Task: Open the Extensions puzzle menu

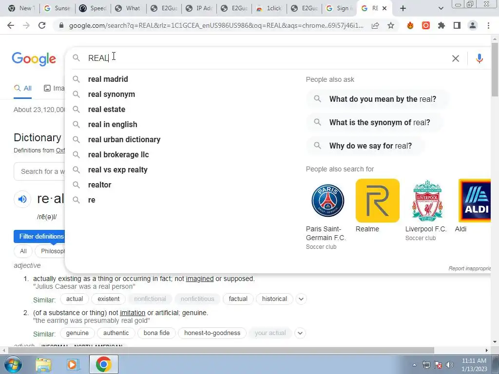Action: coord(441,25)
